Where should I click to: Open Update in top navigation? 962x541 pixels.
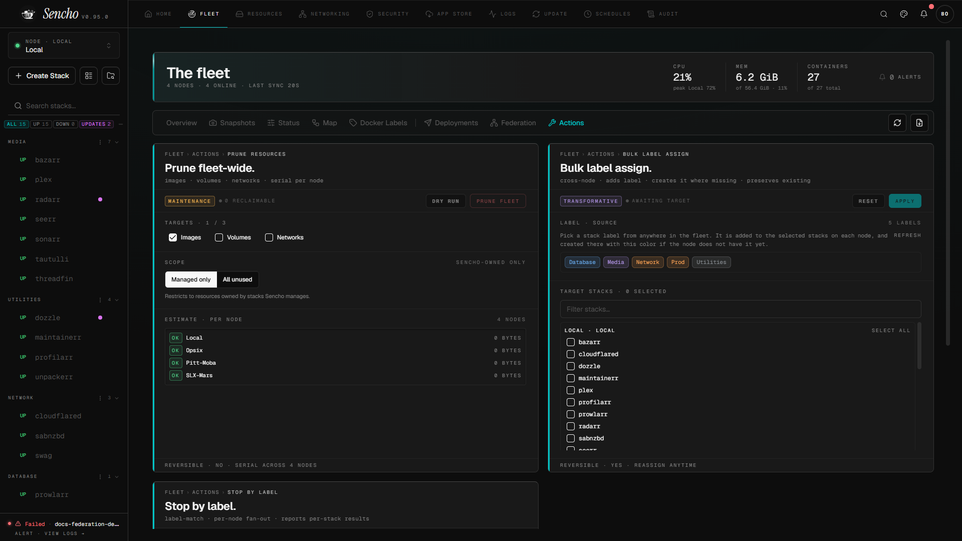[550, 14]
